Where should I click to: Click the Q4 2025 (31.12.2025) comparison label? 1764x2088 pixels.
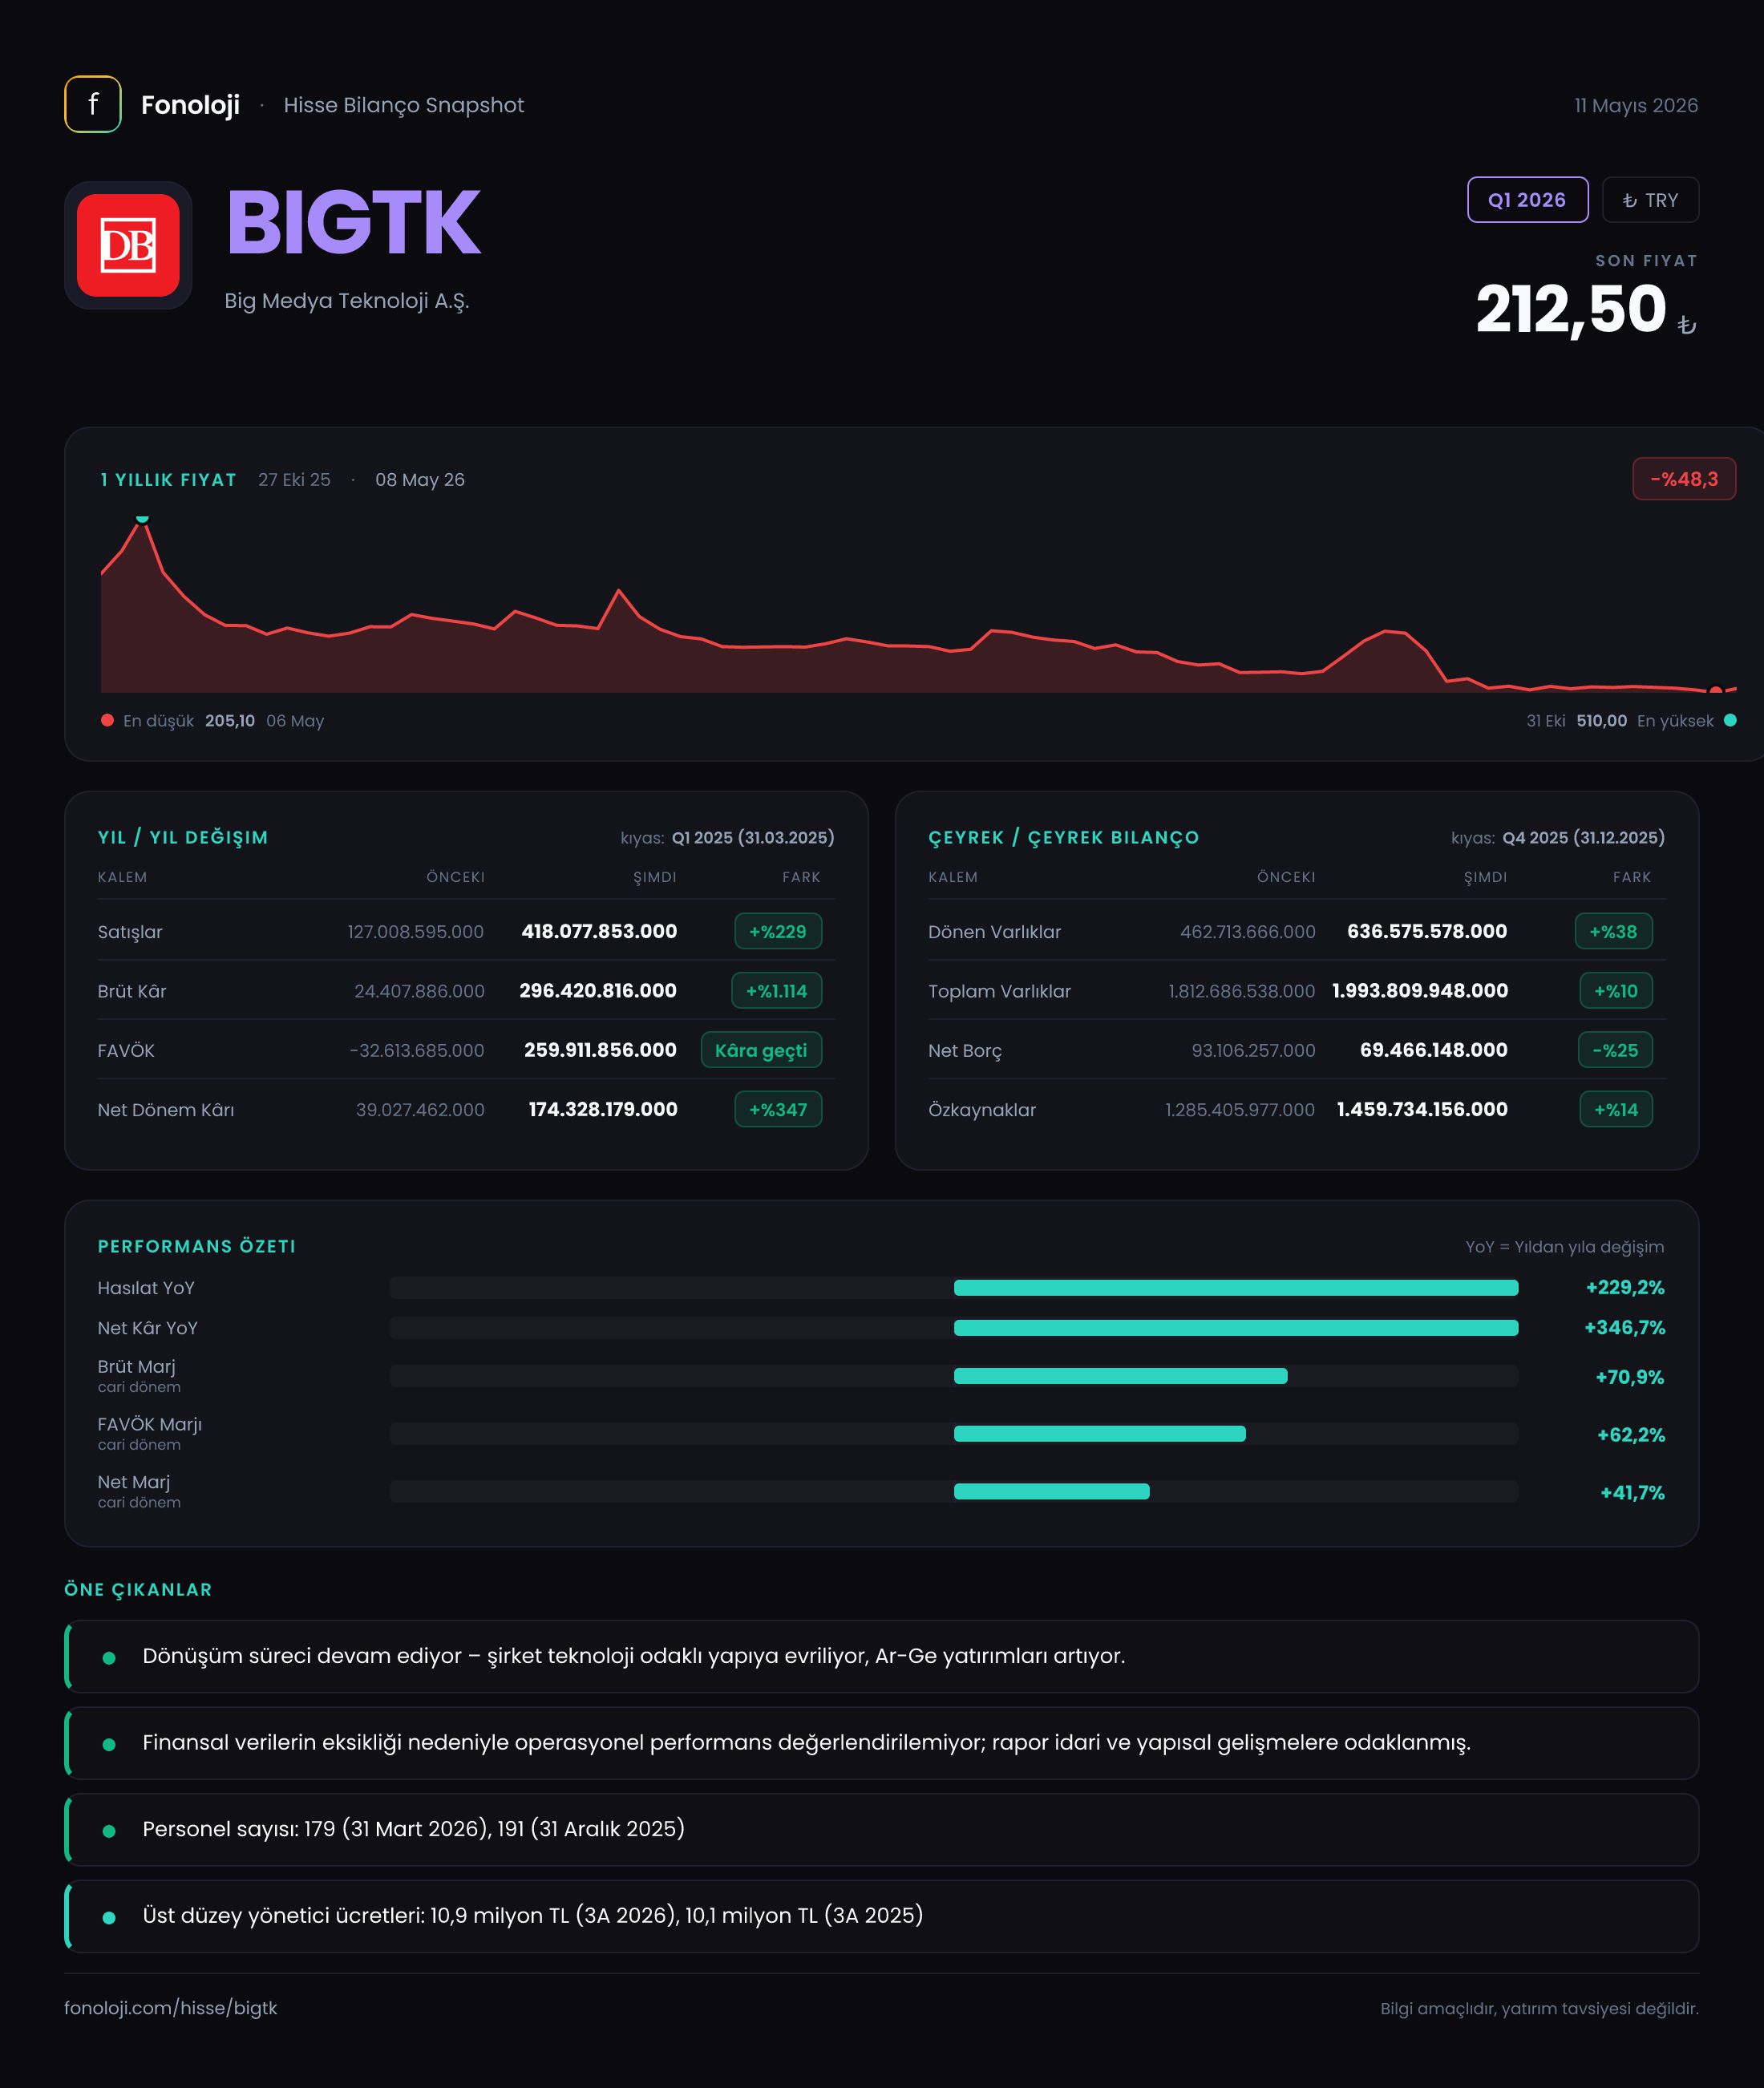1583,838
